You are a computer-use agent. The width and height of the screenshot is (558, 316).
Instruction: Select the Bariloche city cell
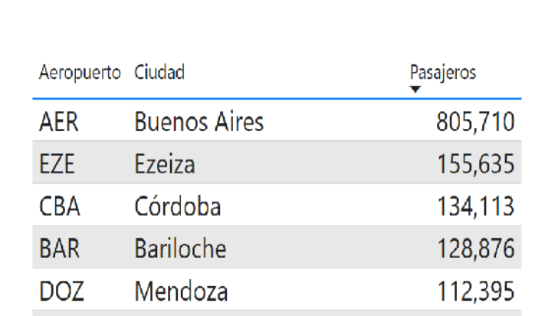click(x=180, y=248)
